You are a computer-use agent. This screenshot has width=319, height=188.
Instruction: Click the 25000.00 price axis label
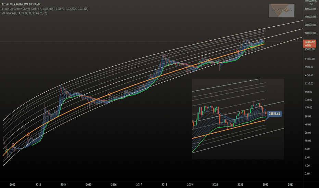(x=310, y=49)
